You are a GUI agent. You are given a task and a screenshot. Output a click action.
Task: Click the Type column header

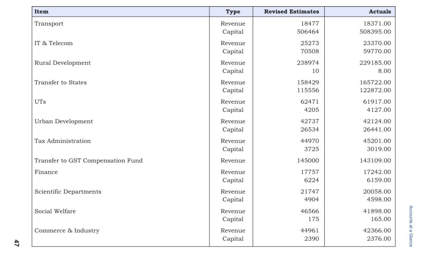point(233,12)
